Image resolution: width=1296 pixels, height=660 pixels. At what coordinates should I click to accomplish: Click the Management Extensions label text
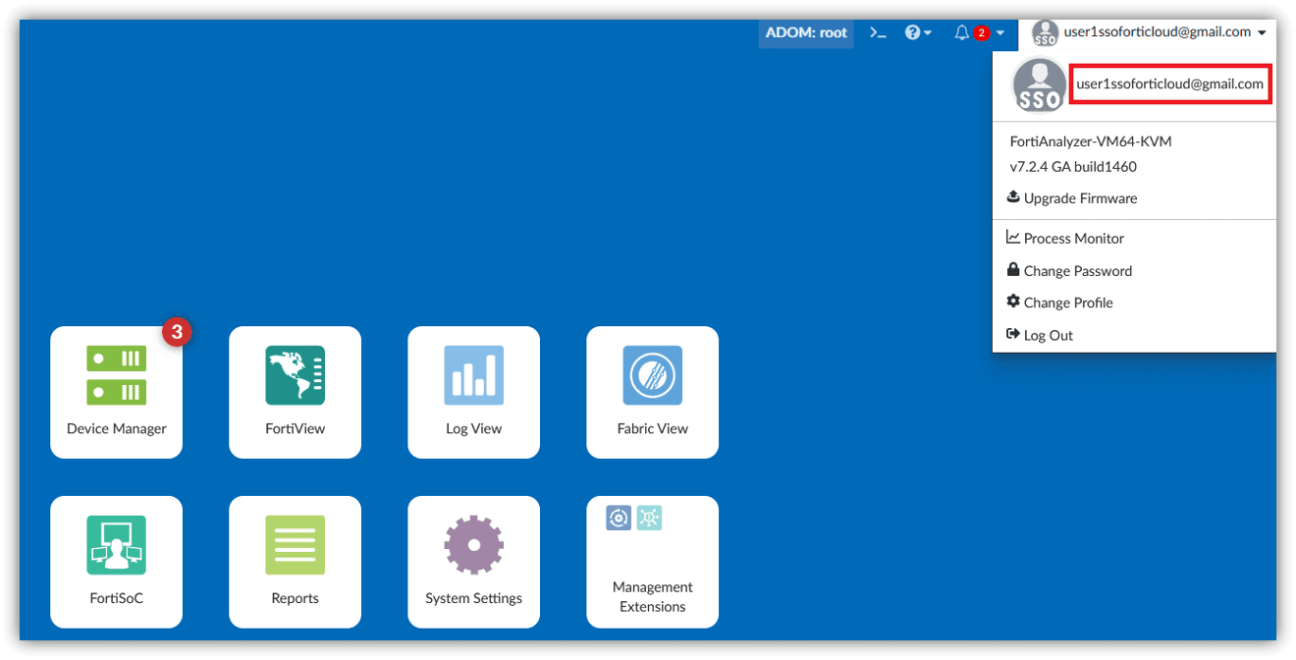point(652,597)
